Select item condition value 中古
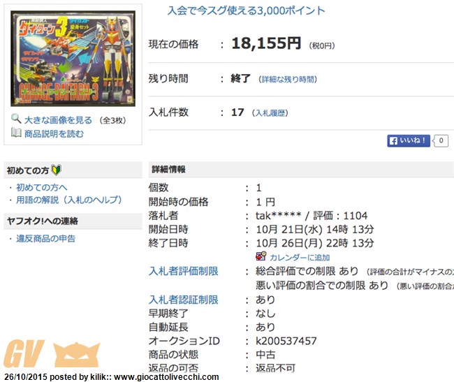Screen dimensions: 454x382 pyautogui.click(x=265, y=355)
